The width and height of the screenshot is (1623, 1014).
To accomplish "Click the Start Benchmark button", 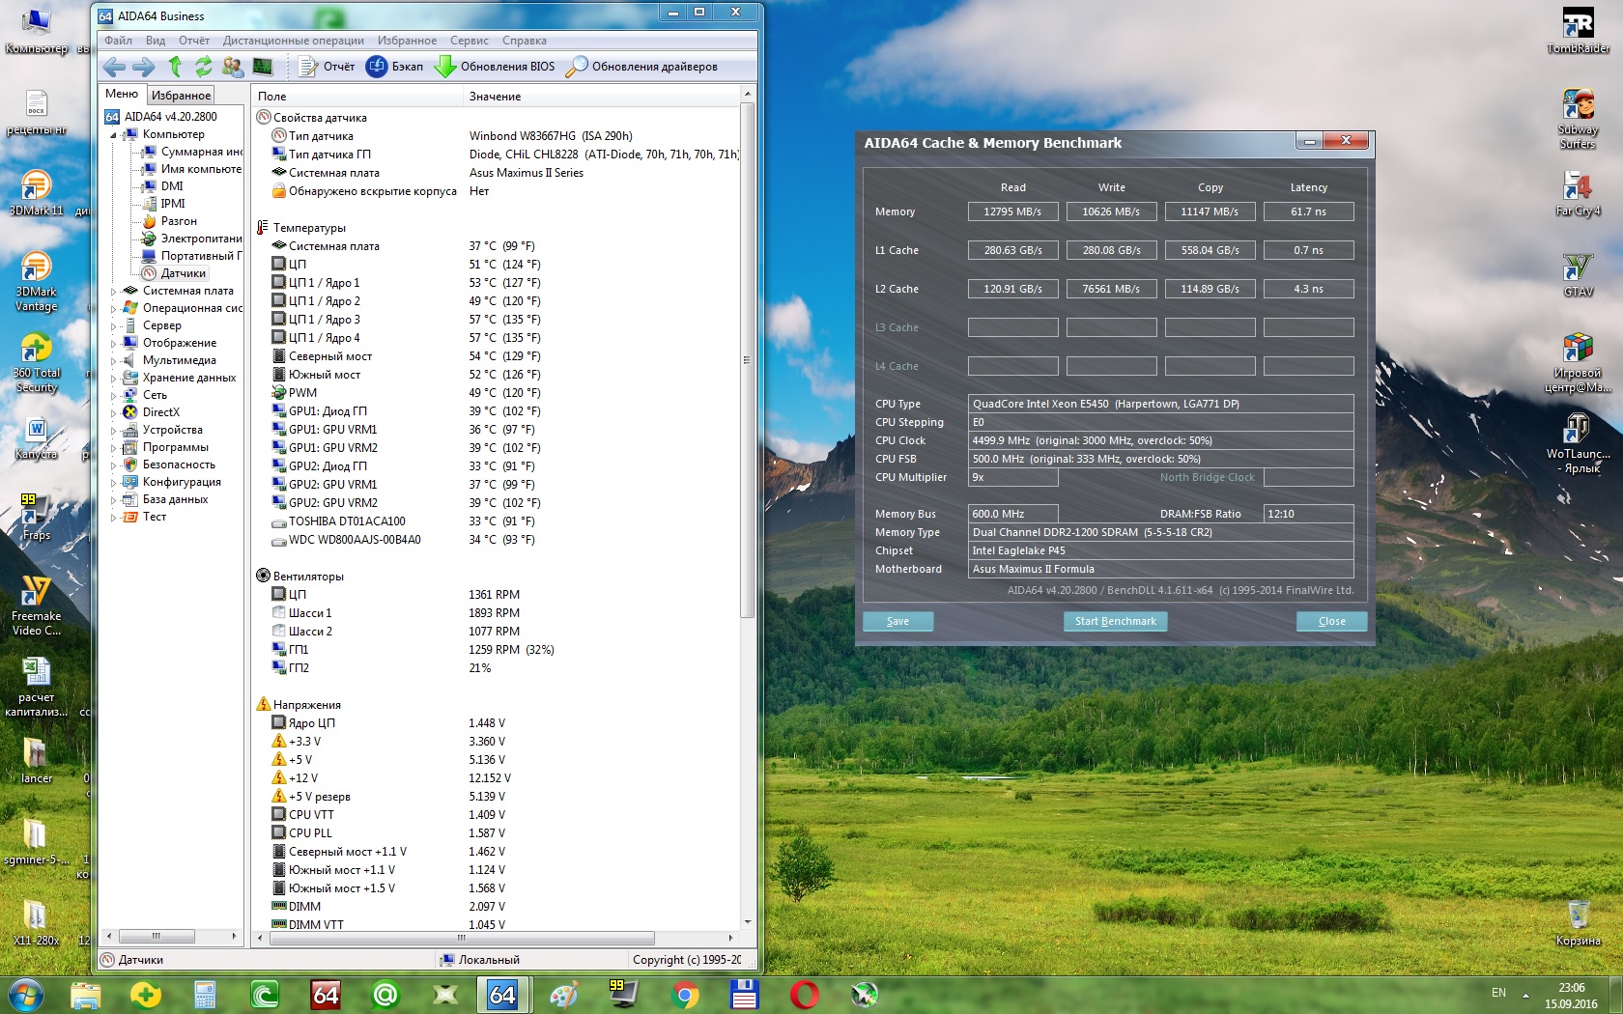I will 1115,621.
